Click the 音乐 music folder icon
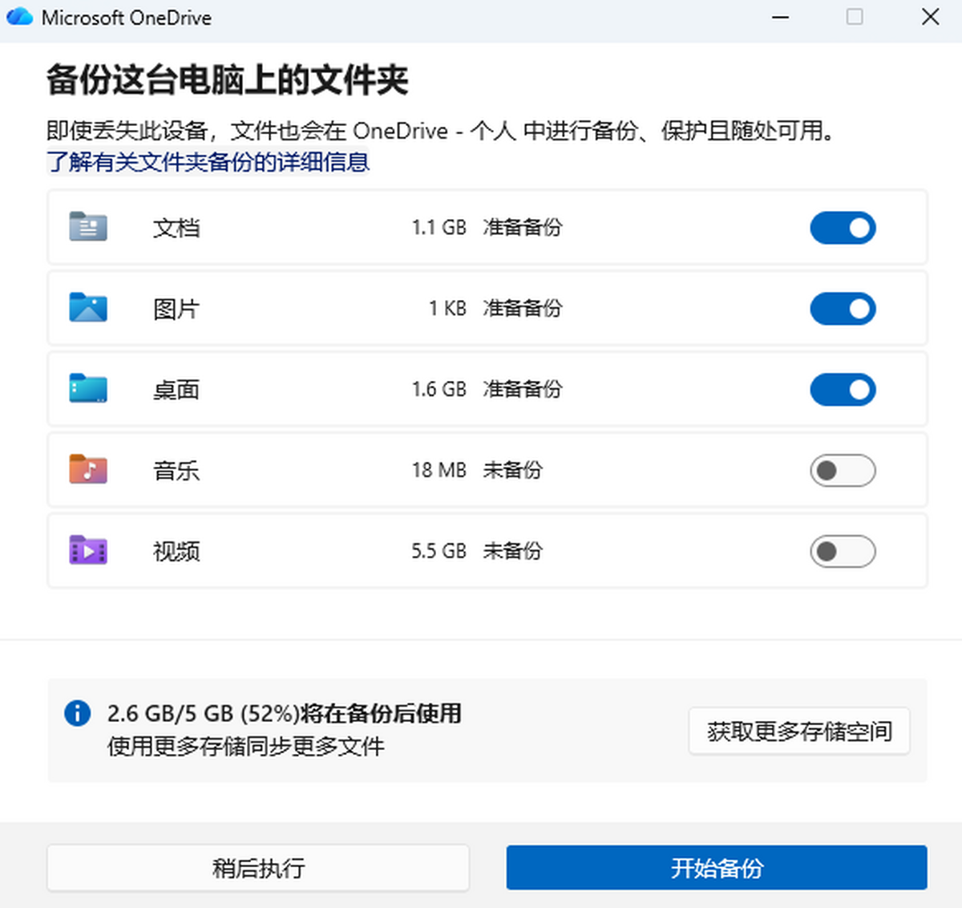The height and width of the screenshot is (908, 962). [x=88, y=470]
